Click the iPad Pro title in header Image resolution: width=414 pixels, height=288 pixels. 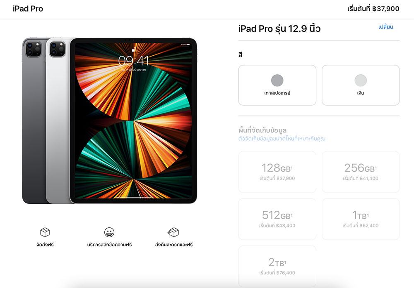(28, 9)
